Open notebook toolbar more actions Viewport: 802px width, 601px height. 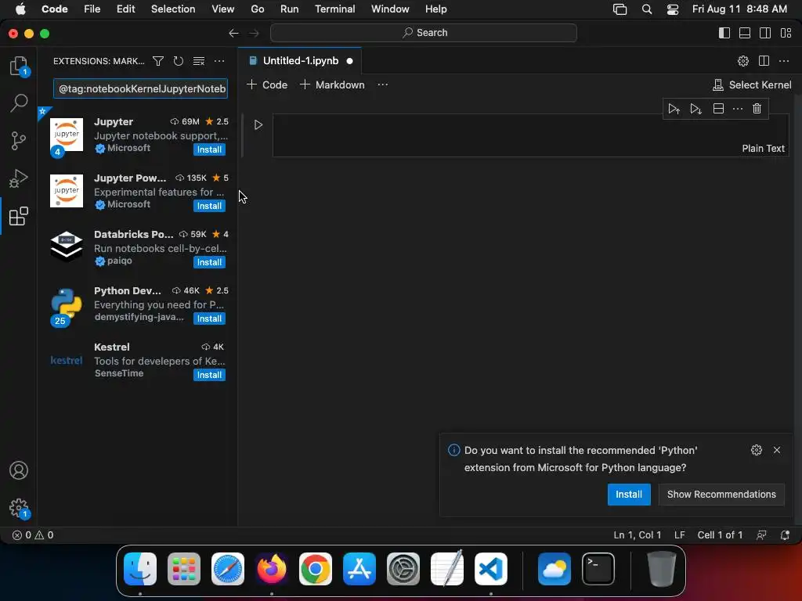click(382, 85)
